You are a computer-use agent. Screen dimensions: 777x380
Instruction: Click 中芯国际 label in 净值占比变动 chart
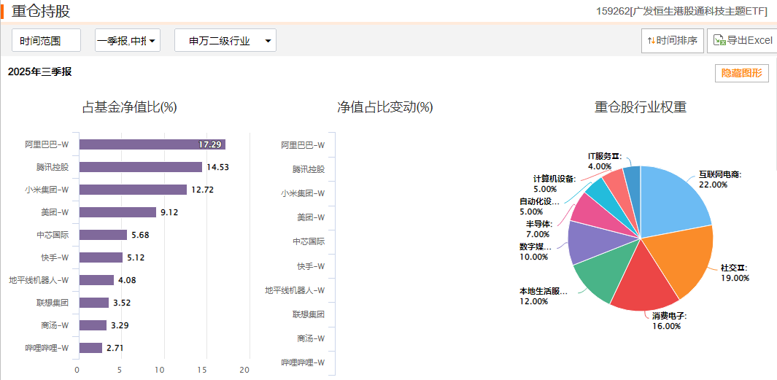click(x=308, y=241)
